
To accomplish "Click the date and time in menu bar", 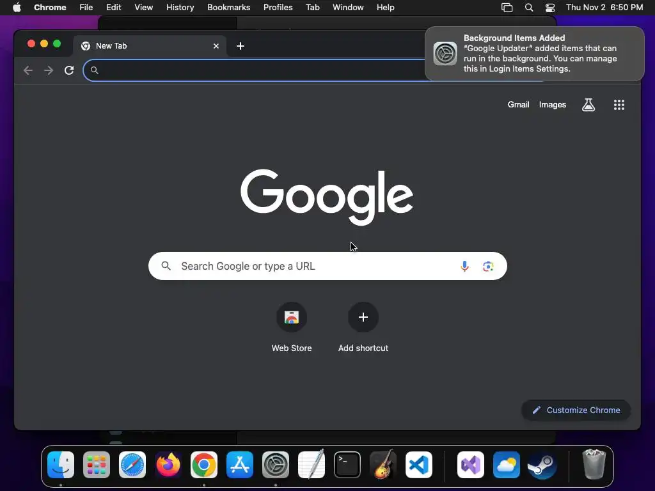I will (x=604, y=8).
